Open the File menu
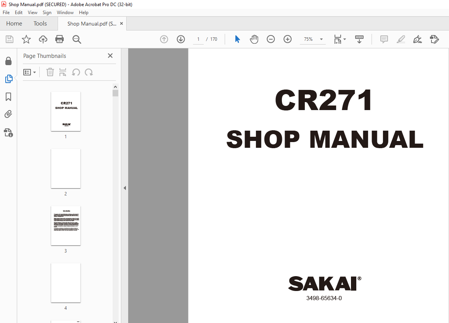 click(6, 13)
